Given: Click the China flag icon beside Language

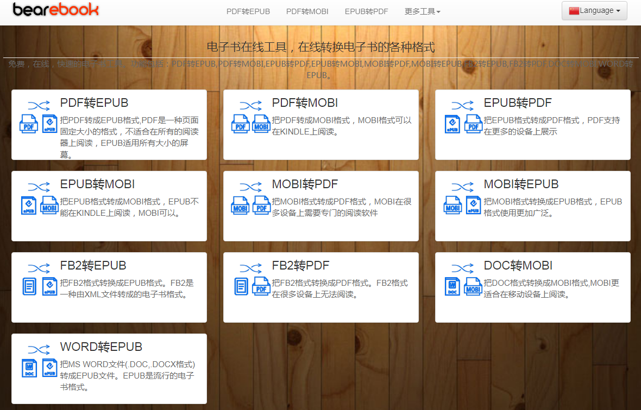Looking at the screenshot, I should pos(574,11).
